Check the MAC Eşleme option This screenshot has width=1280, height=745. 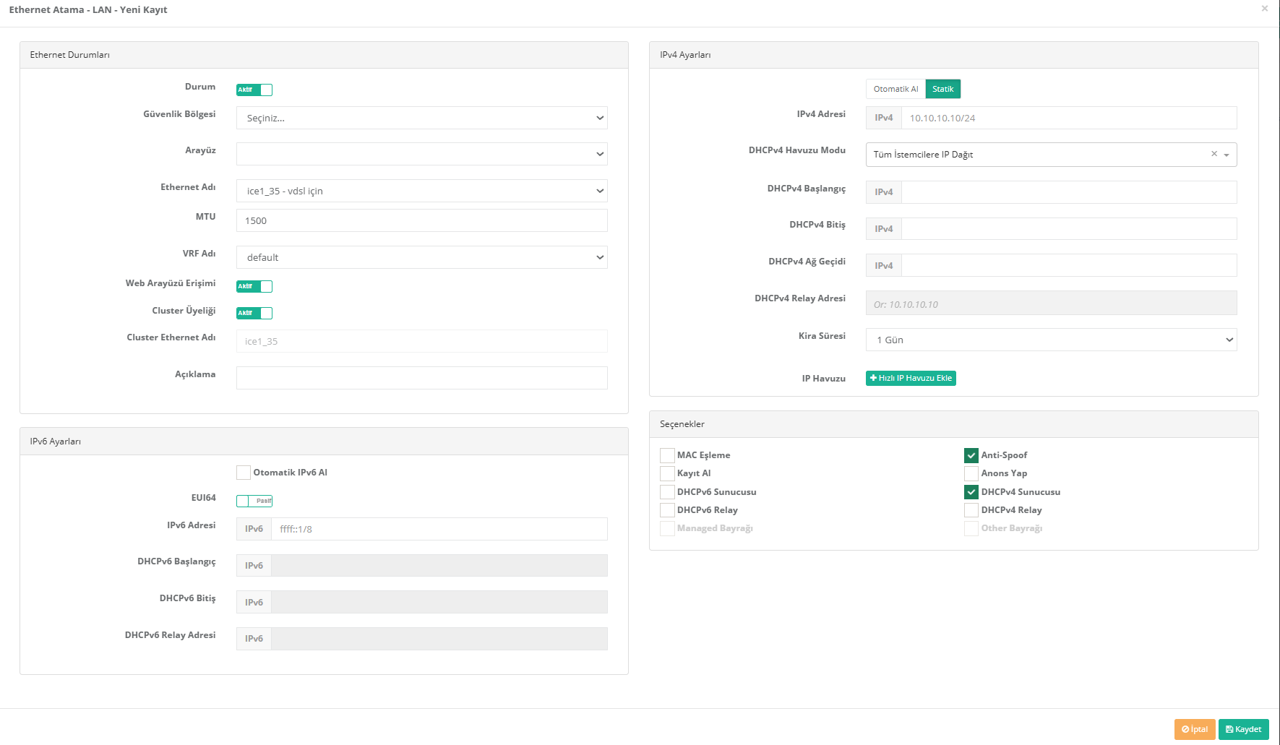click(x=667, y=455)
